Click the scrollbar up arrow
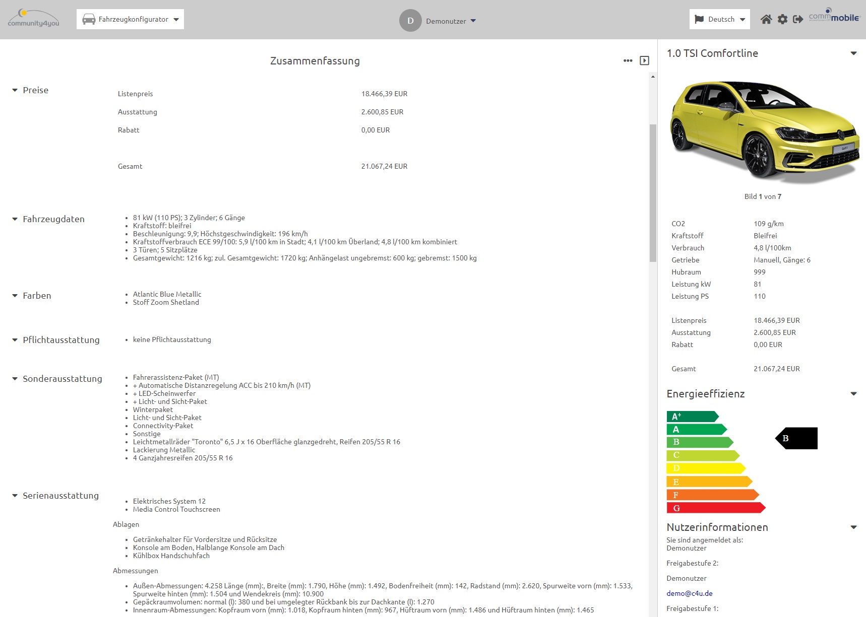The height and width of the screenshot is (617, 866). 653,77
